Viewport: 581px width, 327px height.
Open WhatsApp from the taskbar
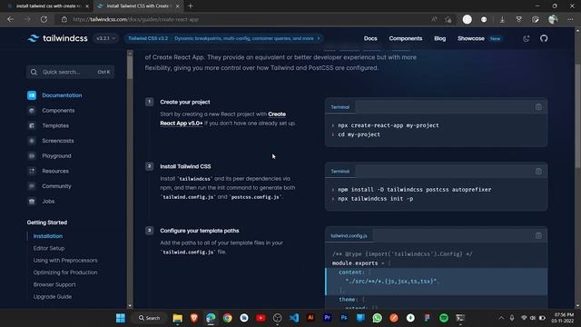tap(377, 318)
